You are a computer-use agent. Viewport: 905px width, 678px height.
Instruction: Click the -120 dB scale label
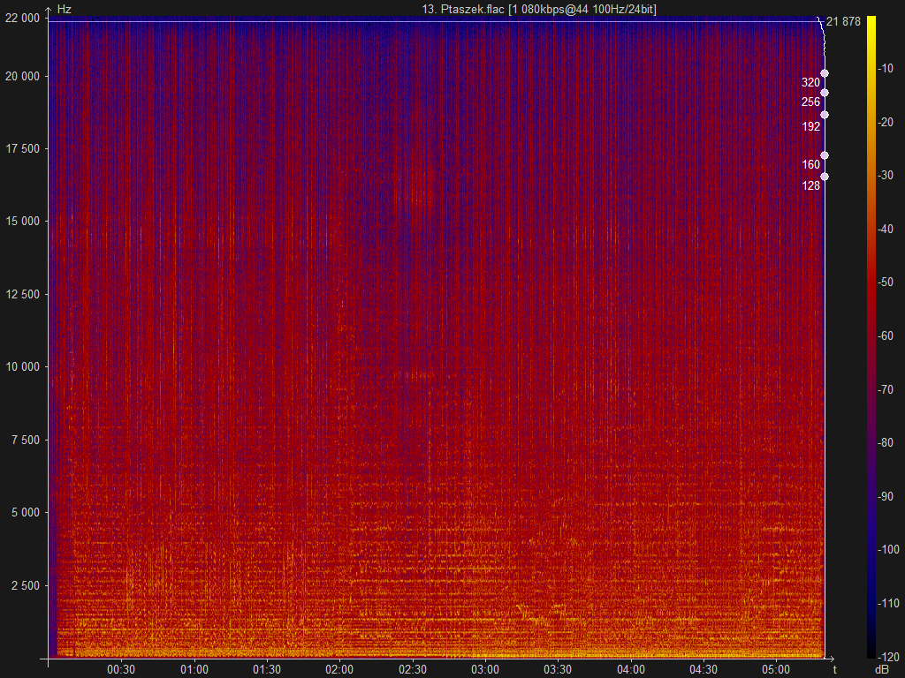tap(888, 657)
